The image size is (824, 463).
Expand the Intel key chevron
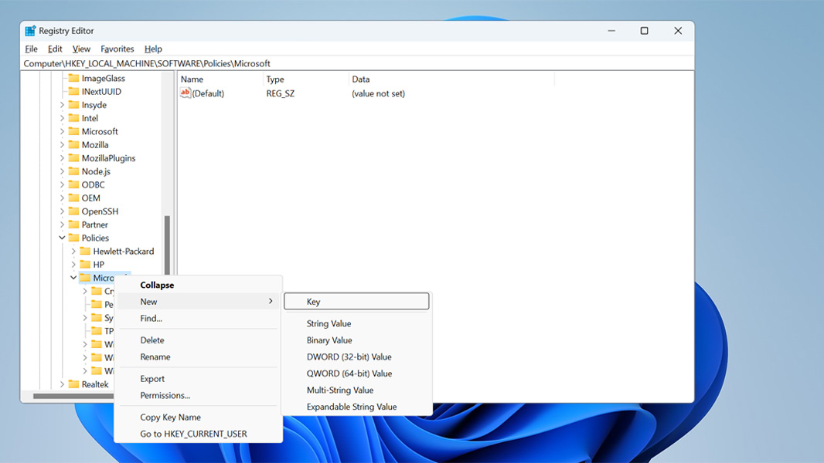pos(63,118)
